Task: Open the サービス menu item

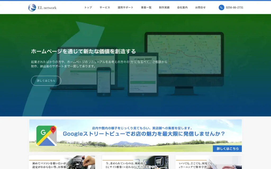Action: pyautogui.click(x=105, y=7)
